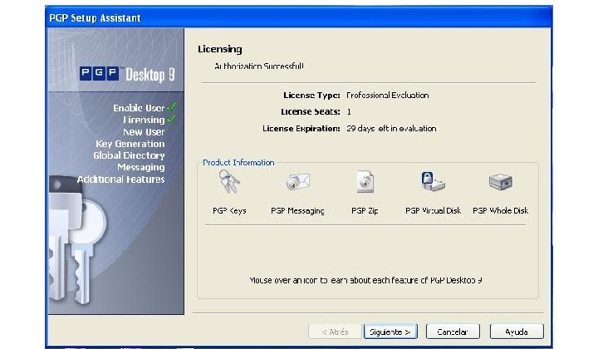The height and width of the screenshot is (349, 598).
Task: Select the Global Directory step
Action: [129, 155]
